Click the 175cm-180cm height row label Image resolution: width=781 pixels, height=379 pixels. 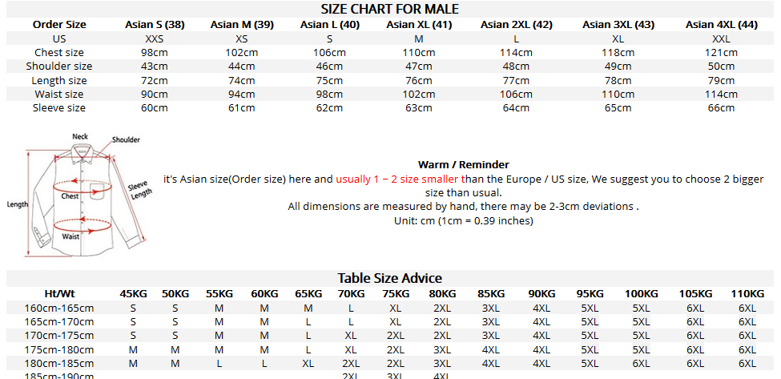pos(59,349)
